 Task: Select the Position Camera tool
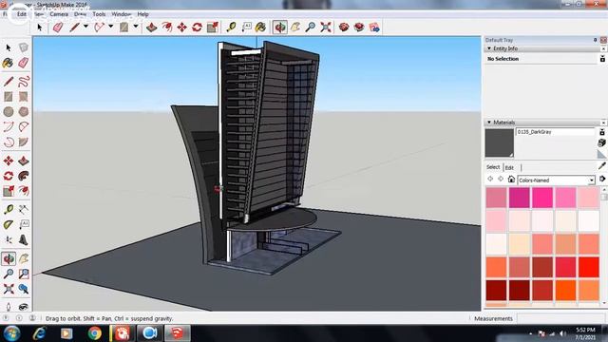pos(9,307)
